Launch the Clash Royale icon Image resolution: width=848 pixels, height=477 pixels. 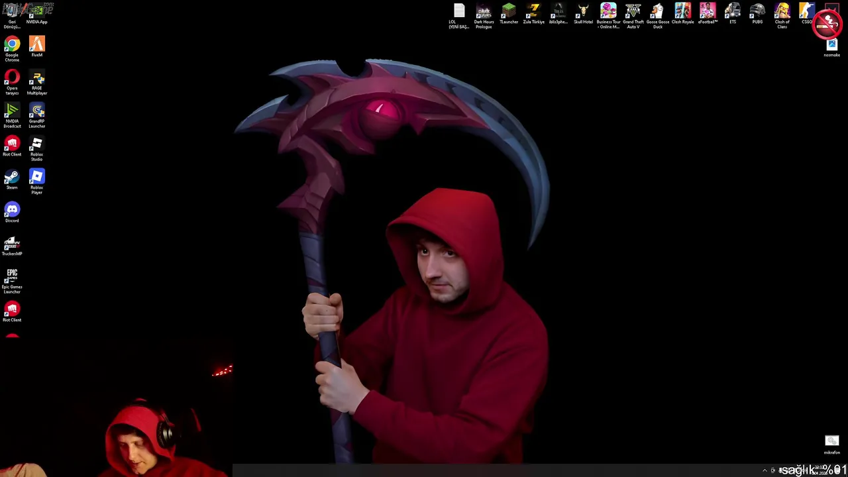point(682,14)
